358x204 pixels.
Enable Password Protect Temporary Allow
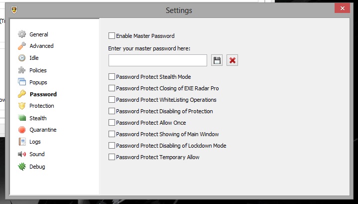pos(112,157)
